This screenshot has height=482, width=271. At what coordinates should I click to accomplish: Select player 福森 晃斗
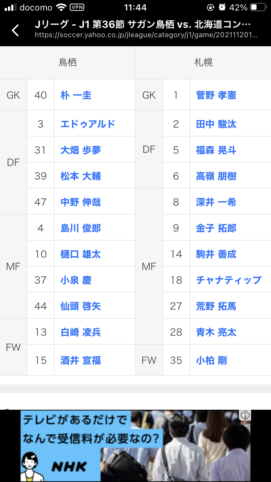(216, 150)
